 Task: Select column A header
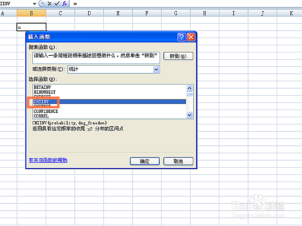click(8, 13)
